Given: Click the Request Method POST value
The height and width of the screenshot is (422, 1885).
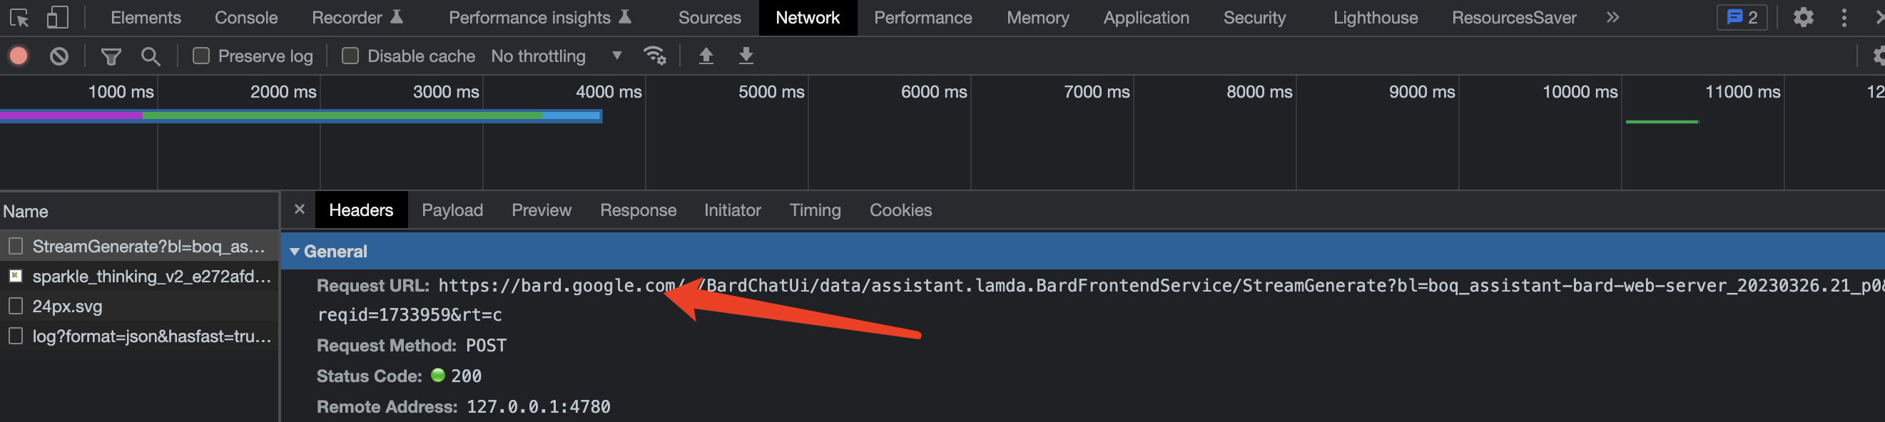Looking at the screenshot, I should 486,345.
